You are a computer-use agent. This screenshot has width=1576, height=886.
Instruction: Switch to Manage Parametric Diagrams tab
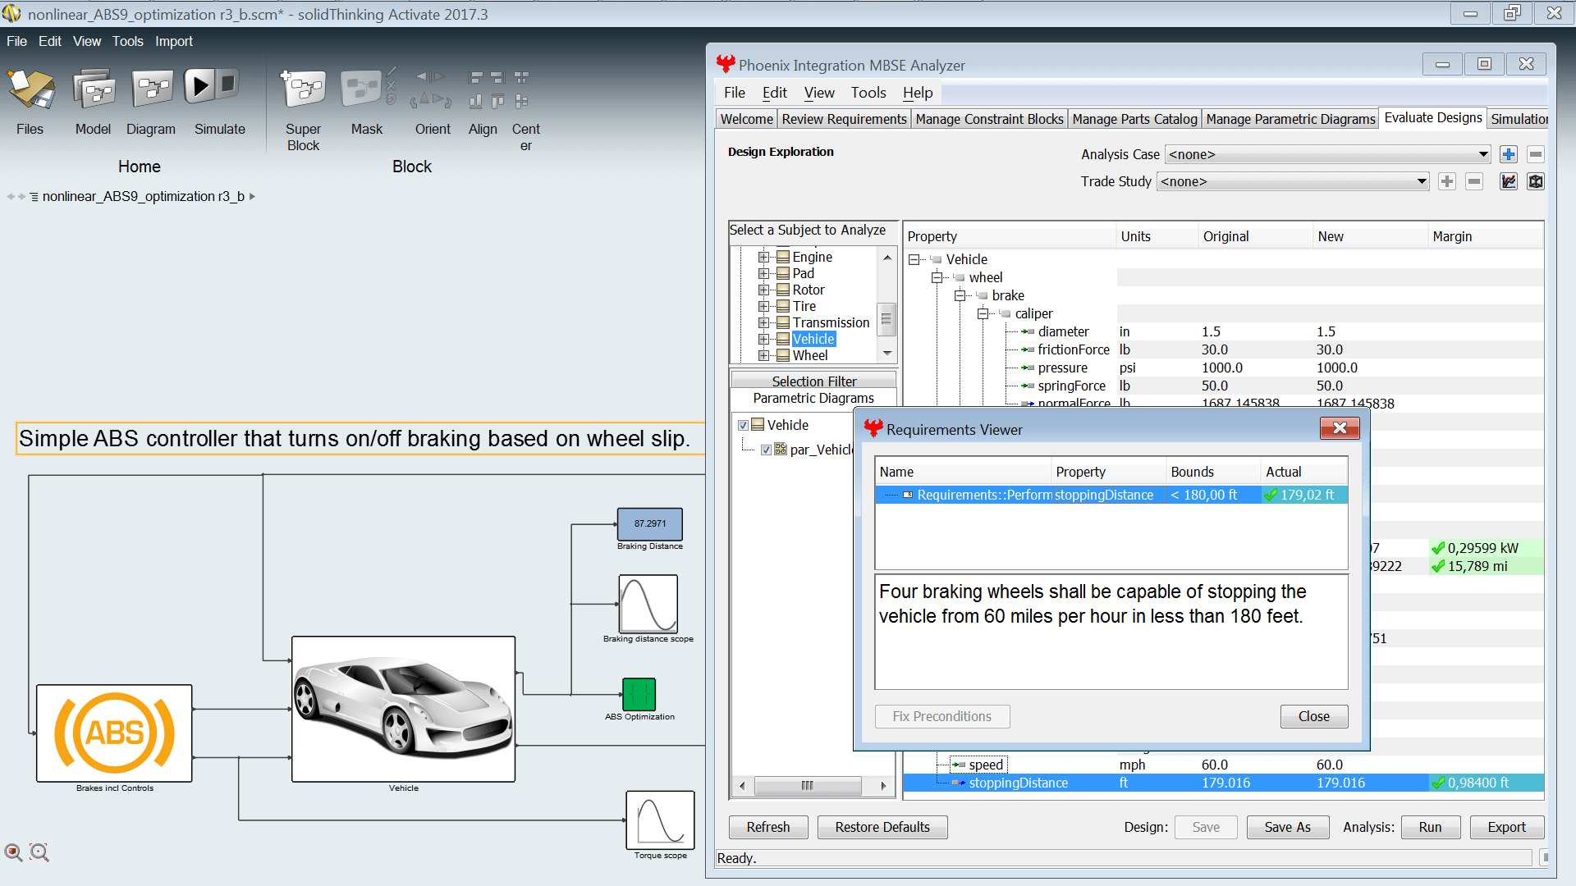(x=1290, y=119)
